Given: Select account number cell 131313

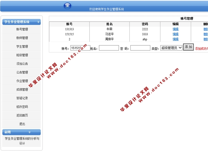Looking at the screenshot, I should pos(69,29).
